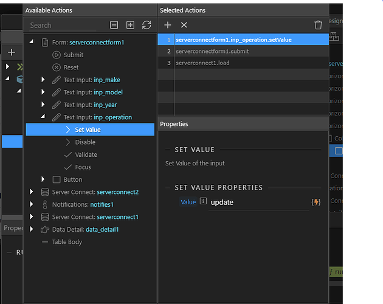
Task: Click the inp_model text input label
Action: pos(108,92)
